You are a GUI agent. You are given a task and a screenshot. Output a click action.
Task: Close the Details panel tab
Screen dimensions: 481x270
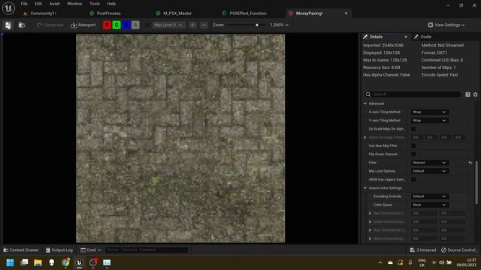[x=406, y=37]
